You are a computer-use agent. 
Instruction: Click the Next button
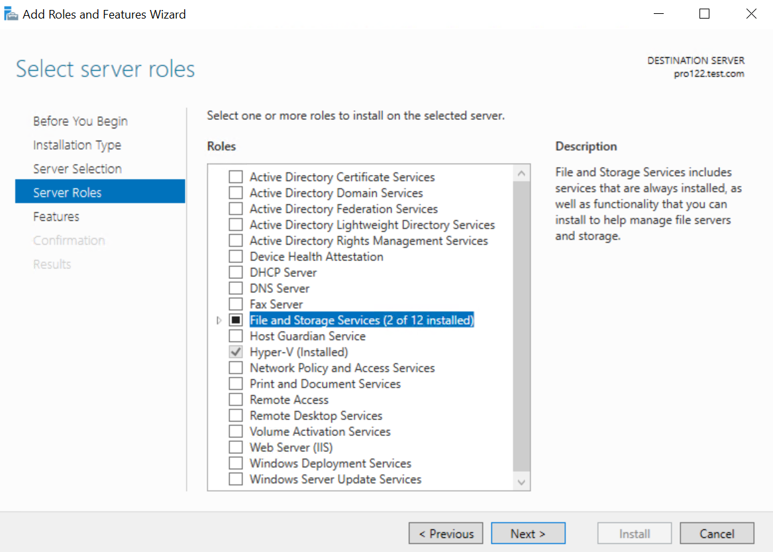click(x=528, y=533)
